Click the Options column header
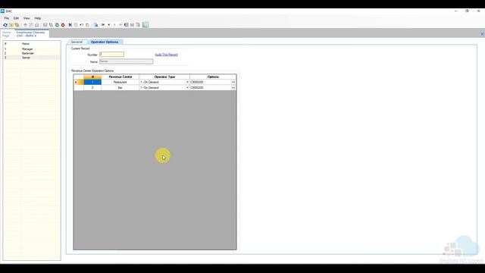Image resolution: width=485 pixels, height=273 pixels. (213, 77)
